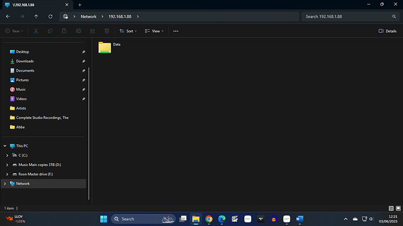The height and width of the screenshot is (226, 403).
Task: Open the New item dropdown
Action: [14, 31]
